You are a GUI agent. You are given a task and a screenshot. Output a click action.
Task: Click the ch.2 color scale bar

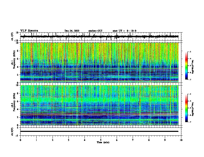[x=186, y=108]
